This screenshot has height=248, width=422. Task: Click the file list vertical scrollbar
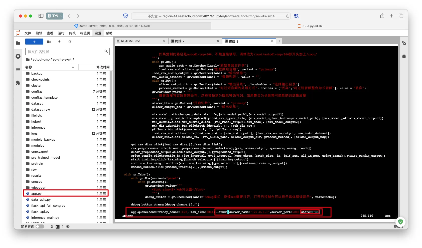(x=111, y=116)
